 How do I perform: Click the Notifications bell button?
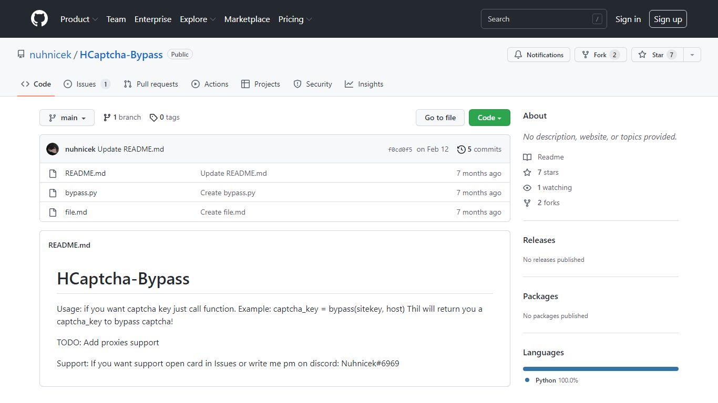[x=539, y=55]
